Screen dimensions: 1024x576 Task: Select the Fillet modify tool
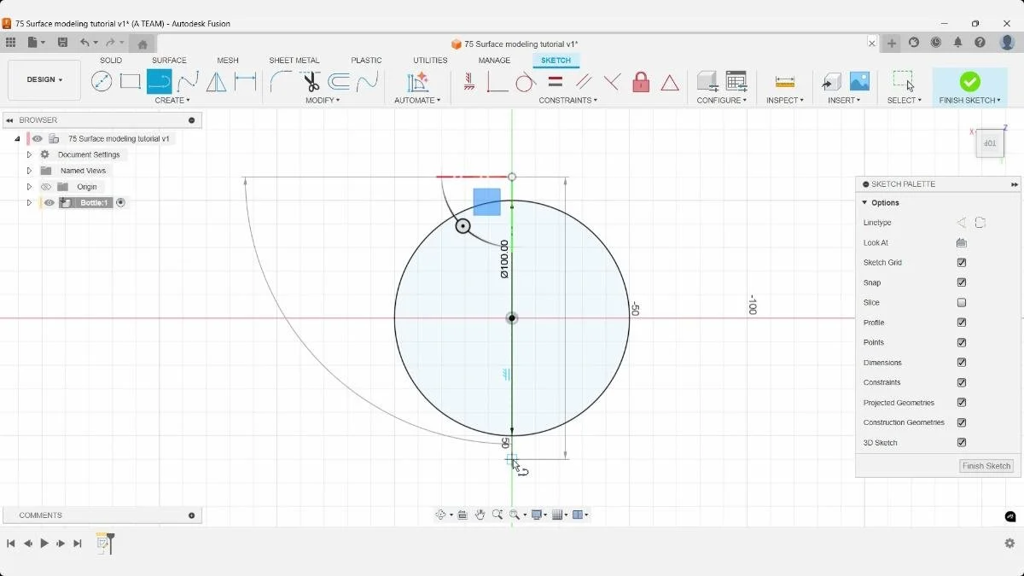pyautogui.click(x=281, y=82)
